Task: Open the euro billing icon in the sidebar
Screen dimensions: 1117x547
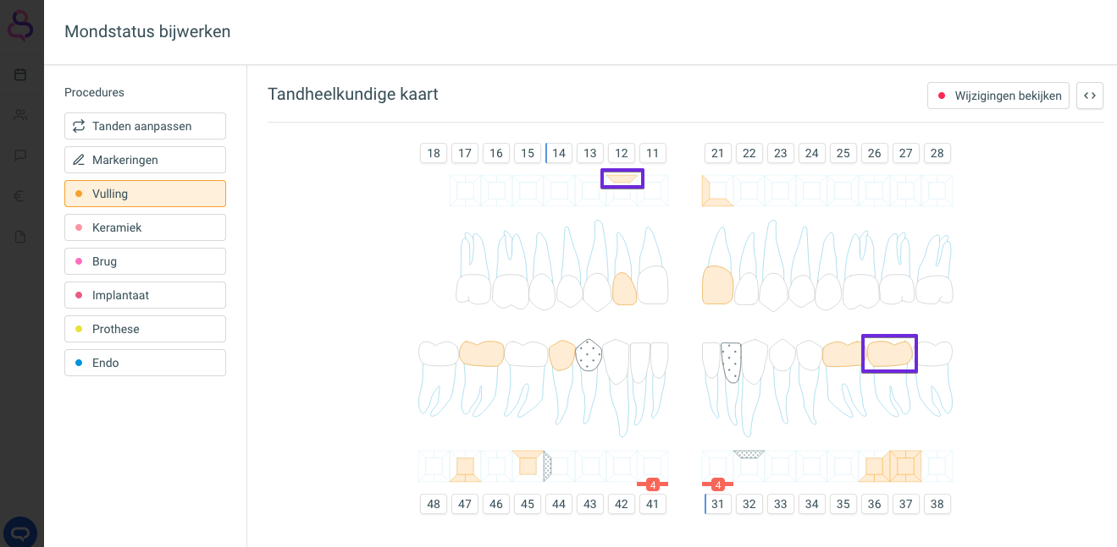Action: (20, 196)
